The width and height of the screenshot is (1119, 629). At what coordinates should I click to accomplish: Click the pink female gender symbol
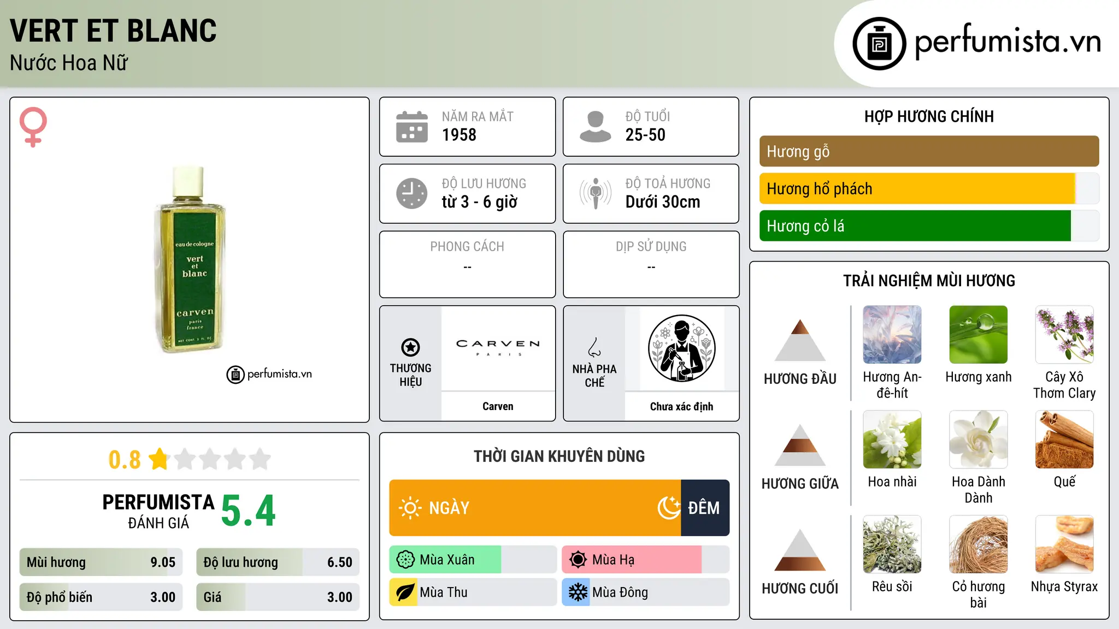tap(33, 127)
